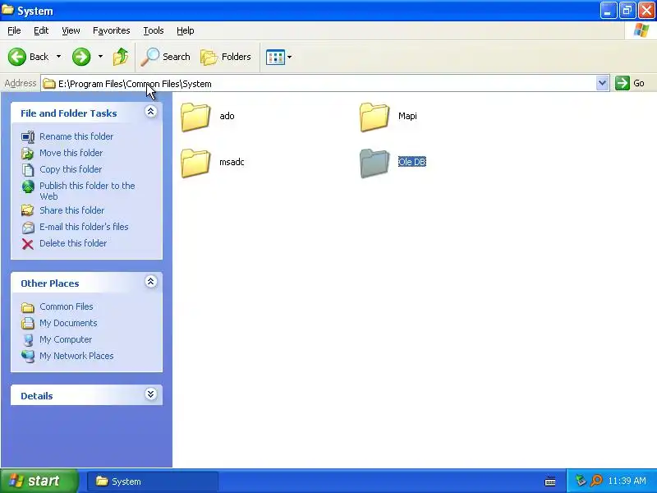657x493 pixels.
Task: Click the Move this folder icon
Action: tap(28, 153)
